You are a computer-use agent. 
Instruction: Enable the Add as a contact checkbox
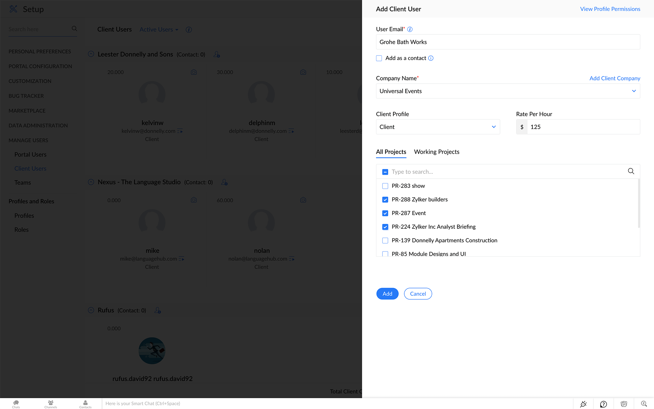379,58
